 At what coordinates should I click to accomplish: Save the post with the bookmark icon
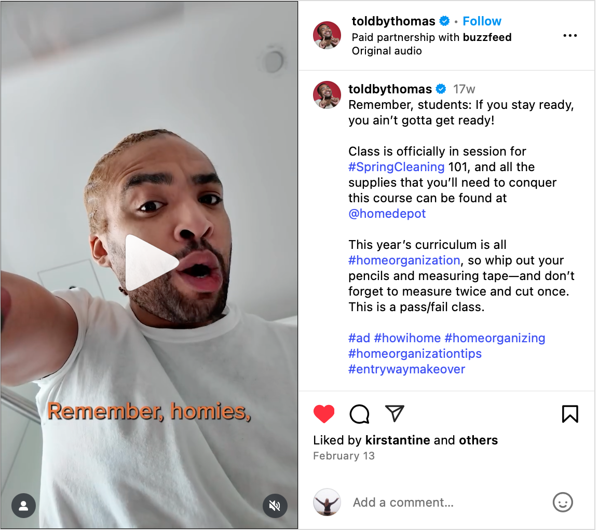click(570, 414)
